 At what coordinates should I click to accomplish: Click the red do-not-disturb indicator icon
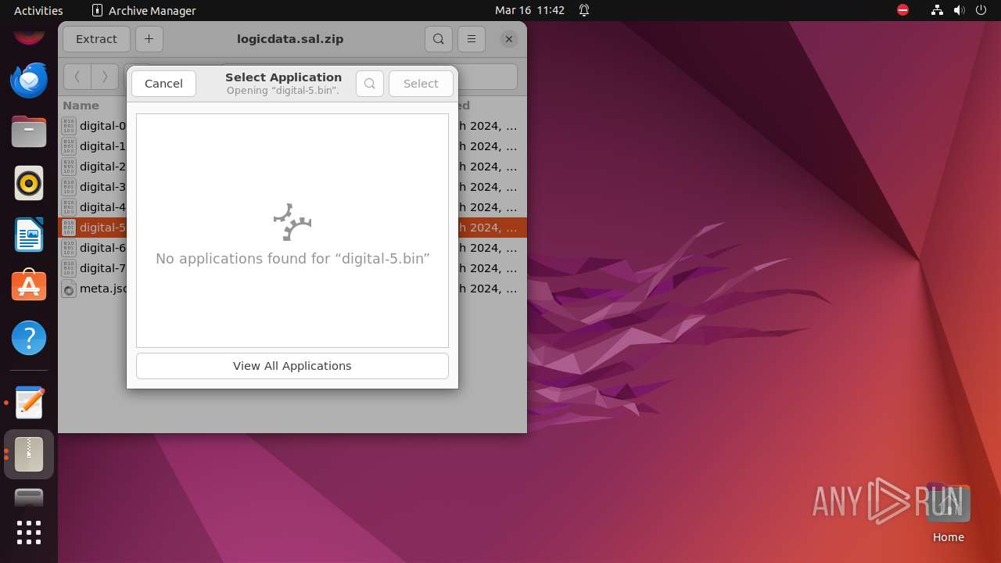[x=902, y=10]
